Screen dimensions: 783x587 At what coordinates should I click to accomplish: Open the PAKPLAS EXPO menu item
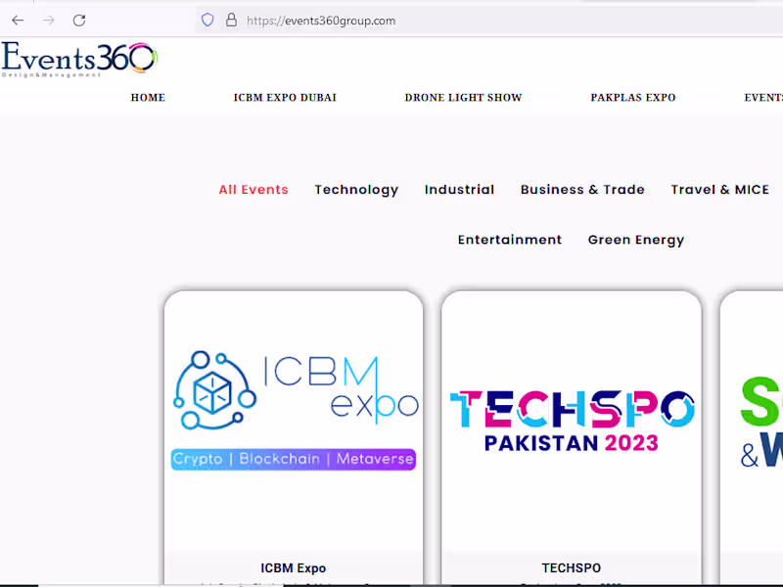pyautogui.click(x=633, y=97)
